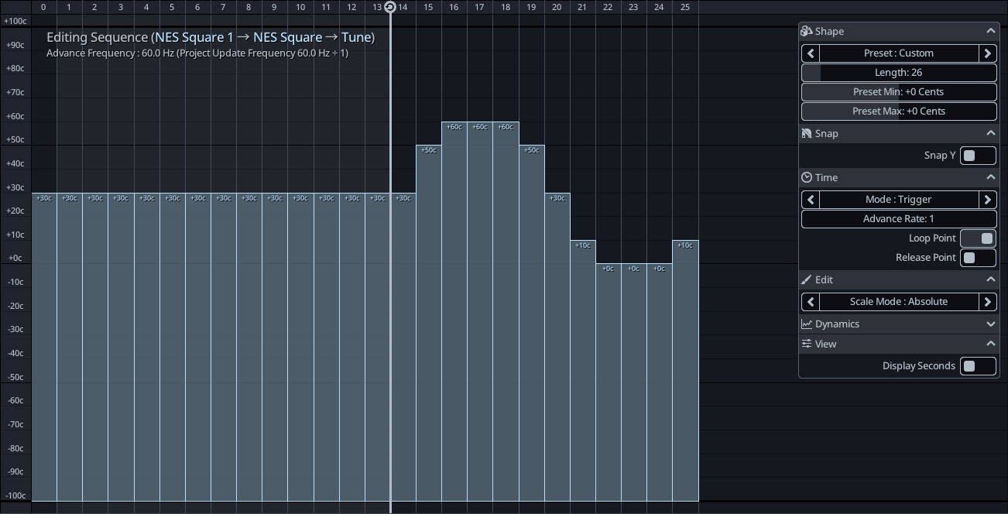1008x514 pixels.
Task: Click the Edit brush icon
Action: tap(807, 279)
